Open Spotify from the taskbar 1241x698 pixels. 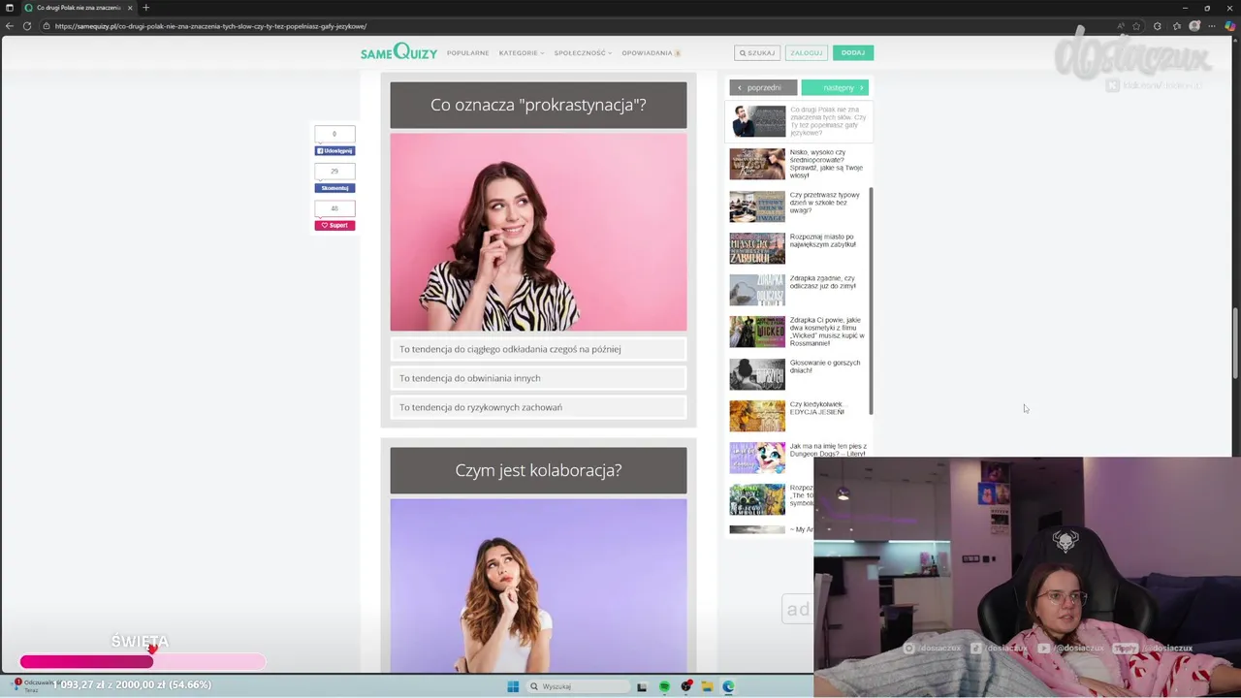664,686
